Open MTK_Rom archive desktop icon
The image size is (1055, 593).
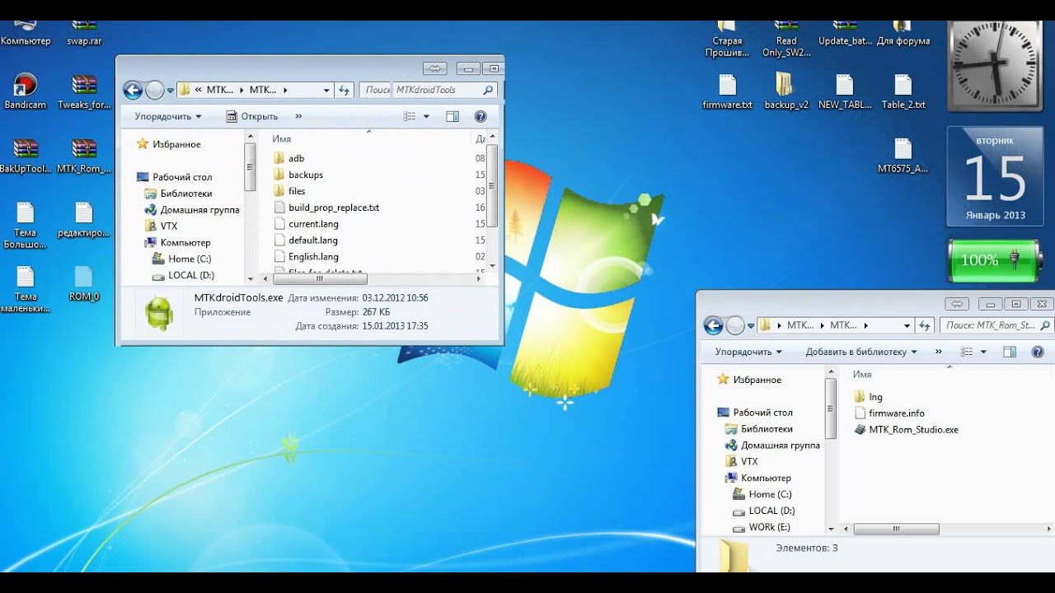click(84, 155)
